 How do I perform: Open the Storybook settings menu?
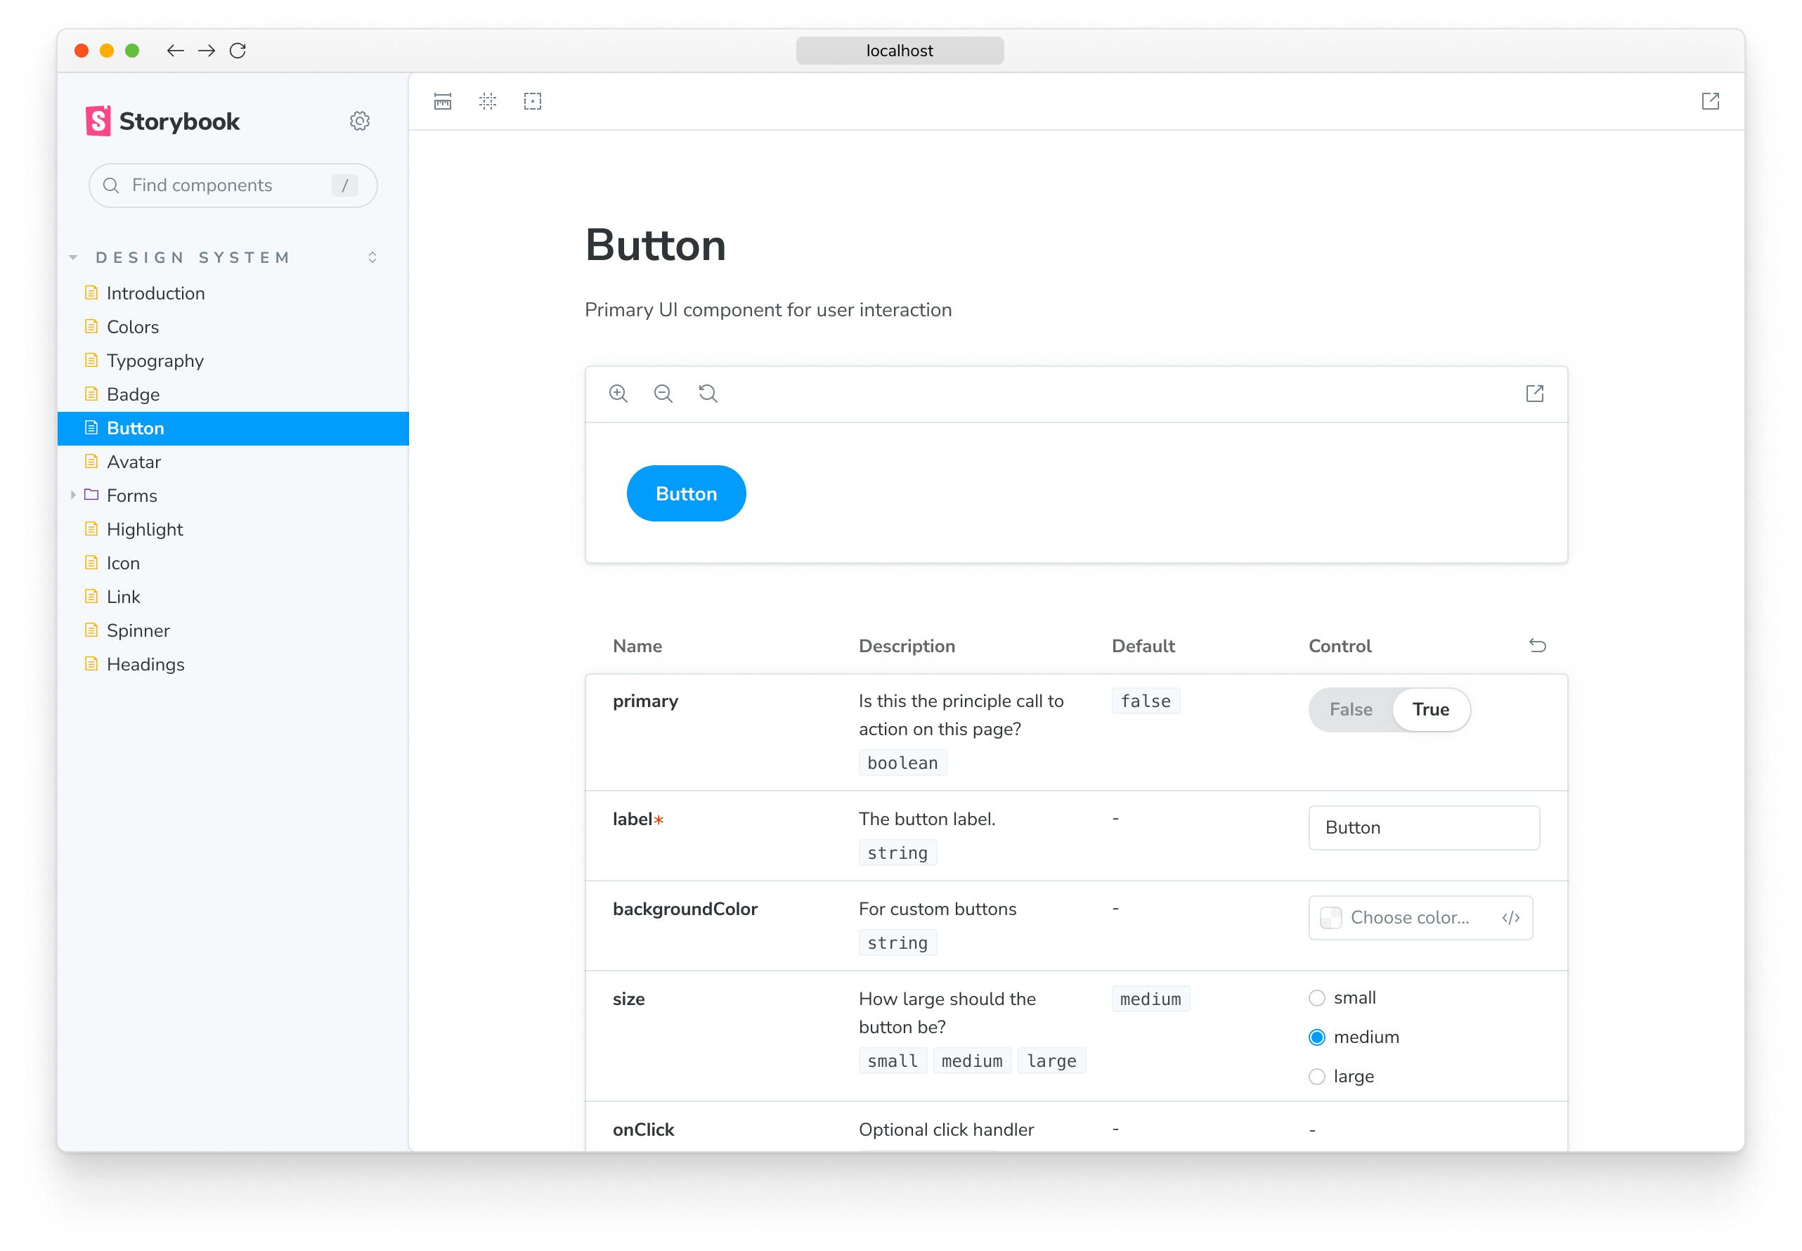point(359,120)
